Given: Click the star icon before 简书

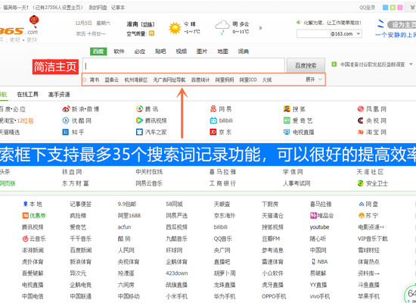Looking at the screenshot, I should pos(85,80).
